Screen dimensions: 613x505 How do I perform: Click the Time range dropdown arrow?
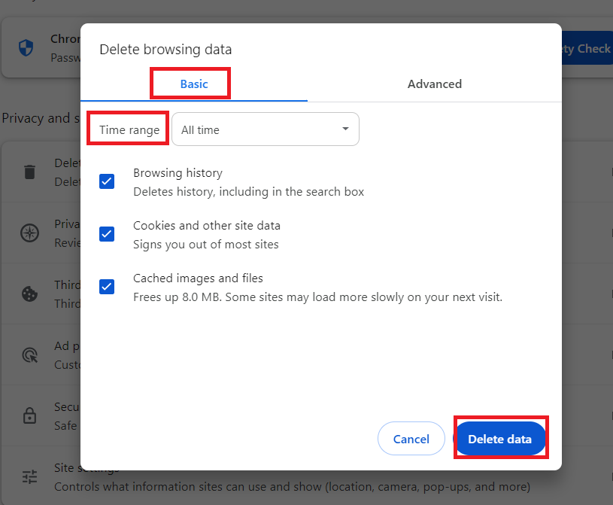(x=345, y=129)
